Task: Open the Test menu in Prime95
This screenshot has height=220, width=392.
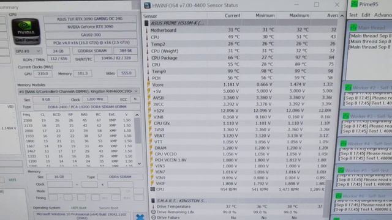Action: (353, 15)
